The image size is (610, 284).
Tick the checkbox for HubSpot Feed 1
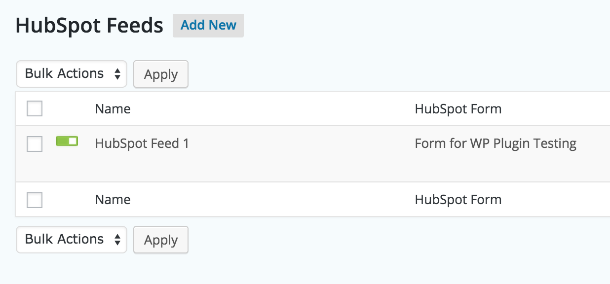pyautogui.click(x=35, y=144)
